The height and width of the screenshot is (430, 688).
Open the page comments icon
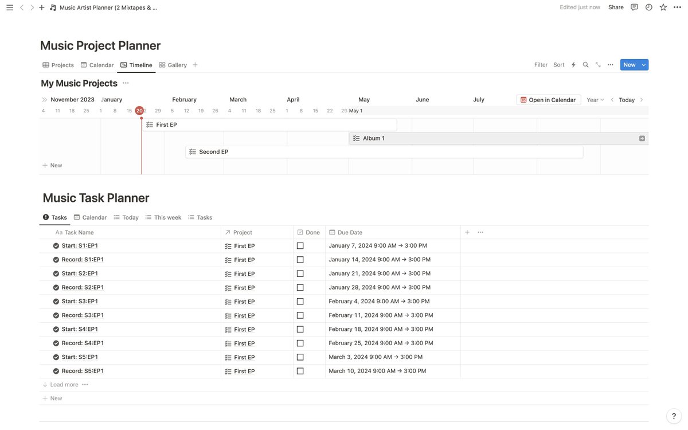point(634,7)
